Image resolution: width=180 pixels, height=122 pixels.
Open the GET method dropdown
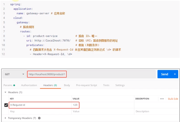[15, 74]
